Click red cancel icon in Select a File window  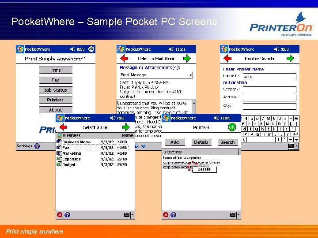click(x=60, y=215)
